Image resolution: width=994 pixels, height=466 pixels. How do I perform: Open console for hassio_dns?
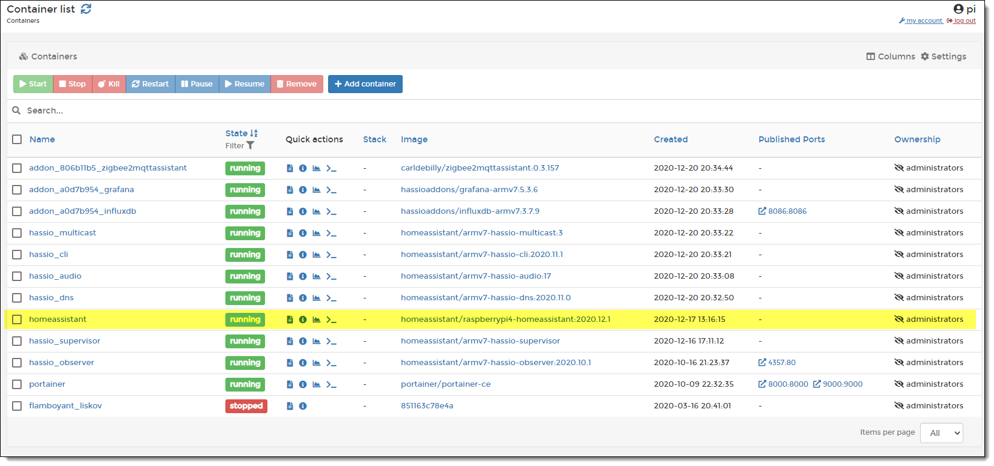pyautogui.click(x=331, y=298)
